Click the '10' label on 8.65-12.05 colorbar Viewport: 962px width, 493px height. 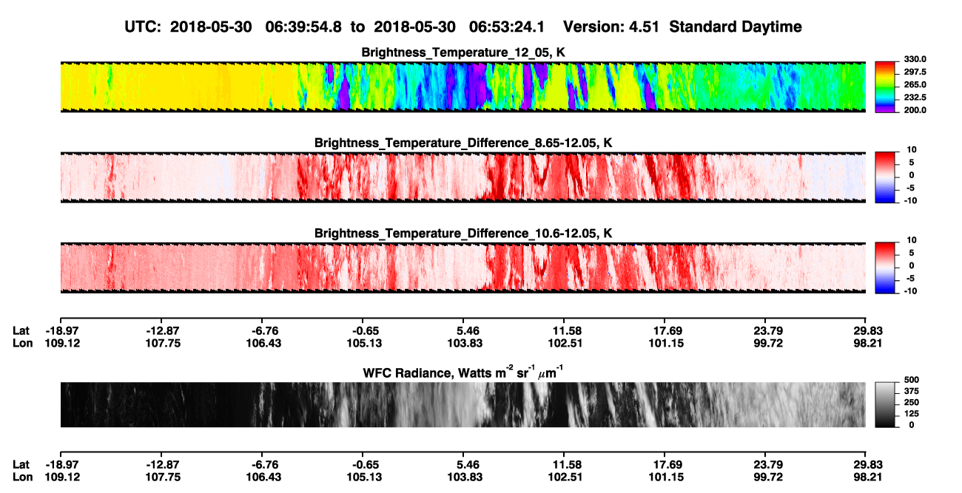pos(912,150)
